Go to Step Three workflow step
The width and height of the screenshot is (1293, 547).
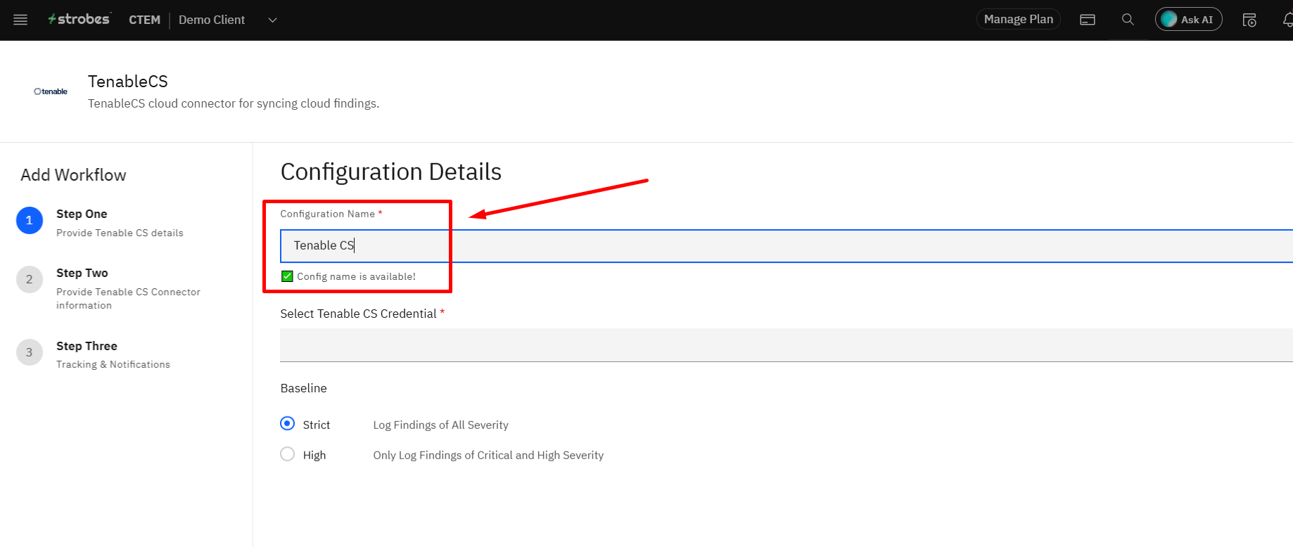[x=87, y=346]
